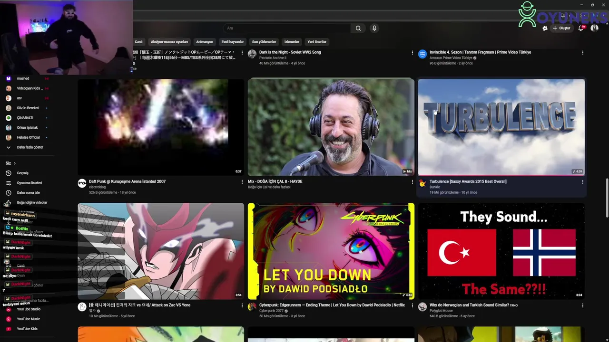Click the electroblog channel avatar
The image size is (609, 342).
point(82,183)
